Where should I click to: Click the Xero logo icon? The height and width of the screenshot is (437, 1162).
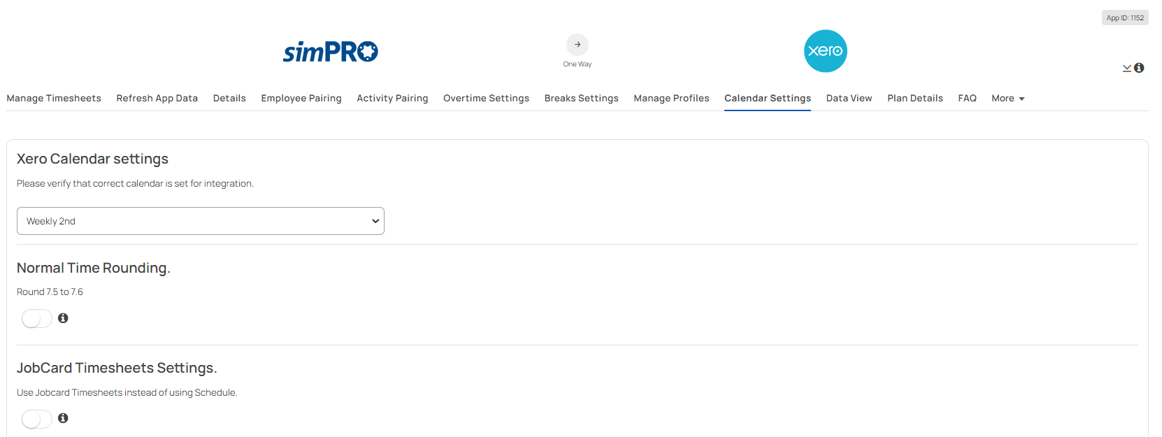[x=825, y=51]
